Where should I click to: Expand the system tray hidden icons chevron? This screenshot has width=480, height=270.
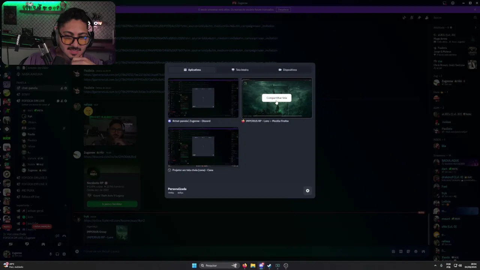(x=435, y=265)
